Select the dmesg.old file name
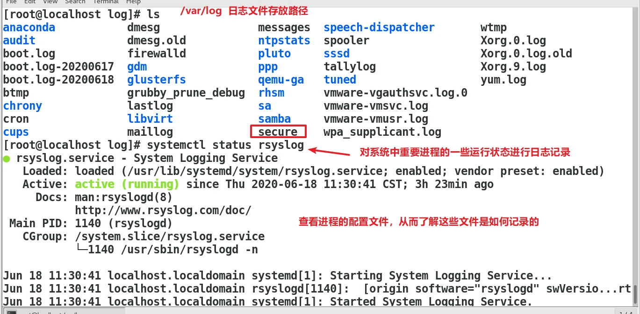This screenshot has height=314, width=640. coord(157,41)
